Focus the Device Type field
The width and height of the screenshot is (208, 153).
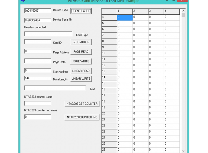coord(38,11)
